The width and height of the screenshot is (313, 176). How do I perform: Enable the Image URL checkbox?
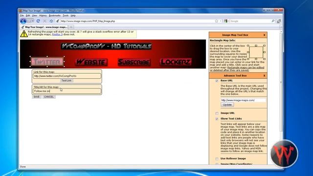click(217, 113)
